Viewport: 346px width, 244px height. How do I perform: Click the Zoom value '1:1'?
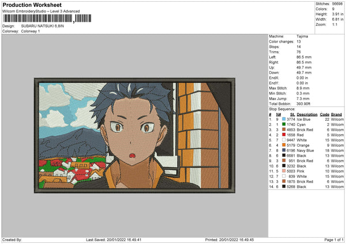[334, 24]
